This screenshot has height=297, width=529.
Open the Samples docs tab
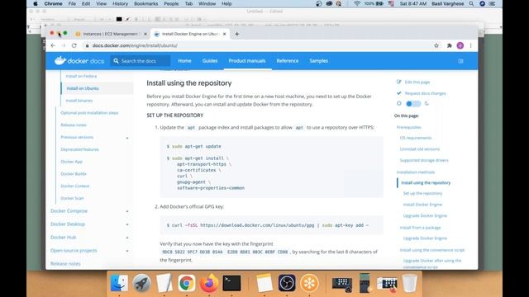(319, 61)
